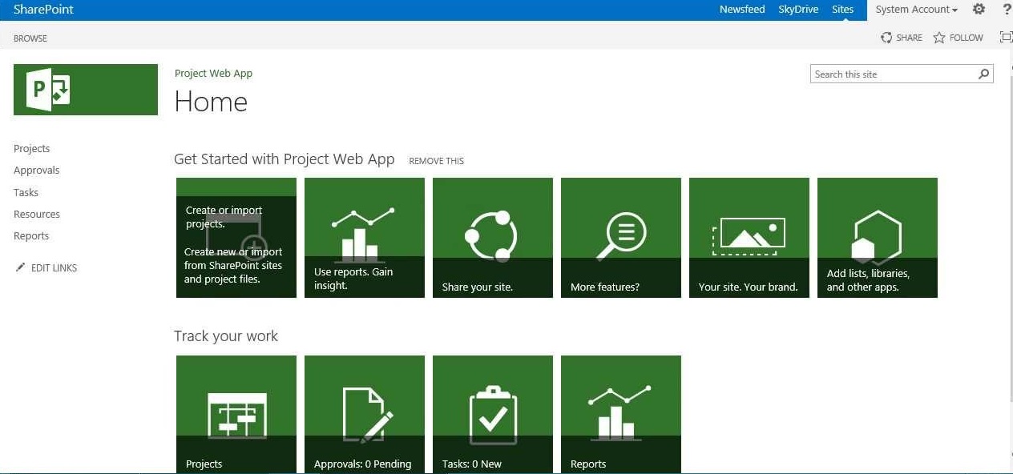Expand the System Account dropdown
Image resolution: width=1013 pixels, height=474 pixels.
pyautogui.click(x=916, y=10)
